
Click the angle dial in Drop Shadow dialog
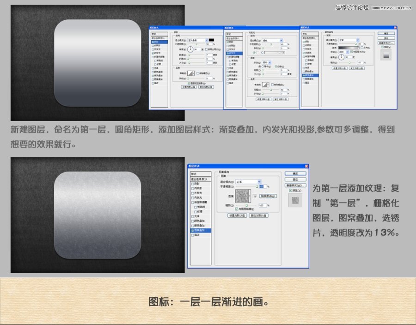pyautogui.click(x=190, y=49)
